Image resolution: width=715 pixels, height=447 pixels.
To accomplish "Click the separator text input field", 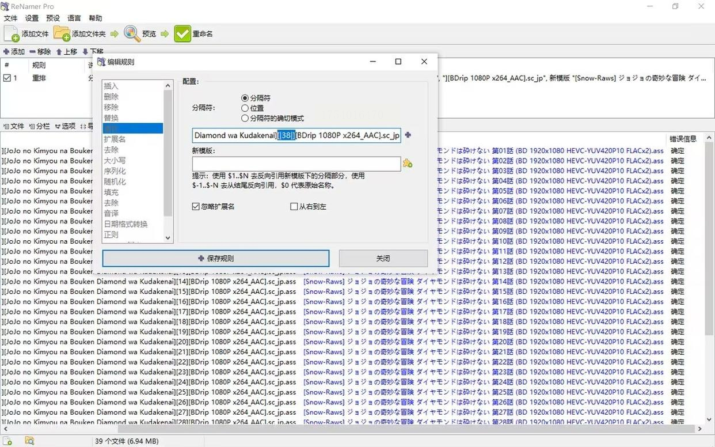I will pyautogui.click(x=296, y=135).
